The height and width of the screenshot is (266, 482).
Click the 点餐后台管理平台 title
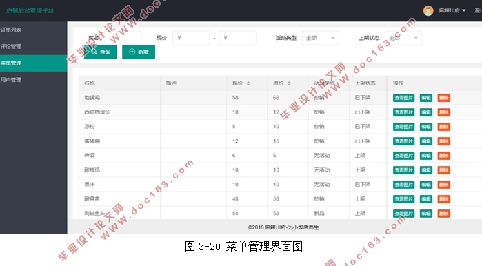coord(30,10)
